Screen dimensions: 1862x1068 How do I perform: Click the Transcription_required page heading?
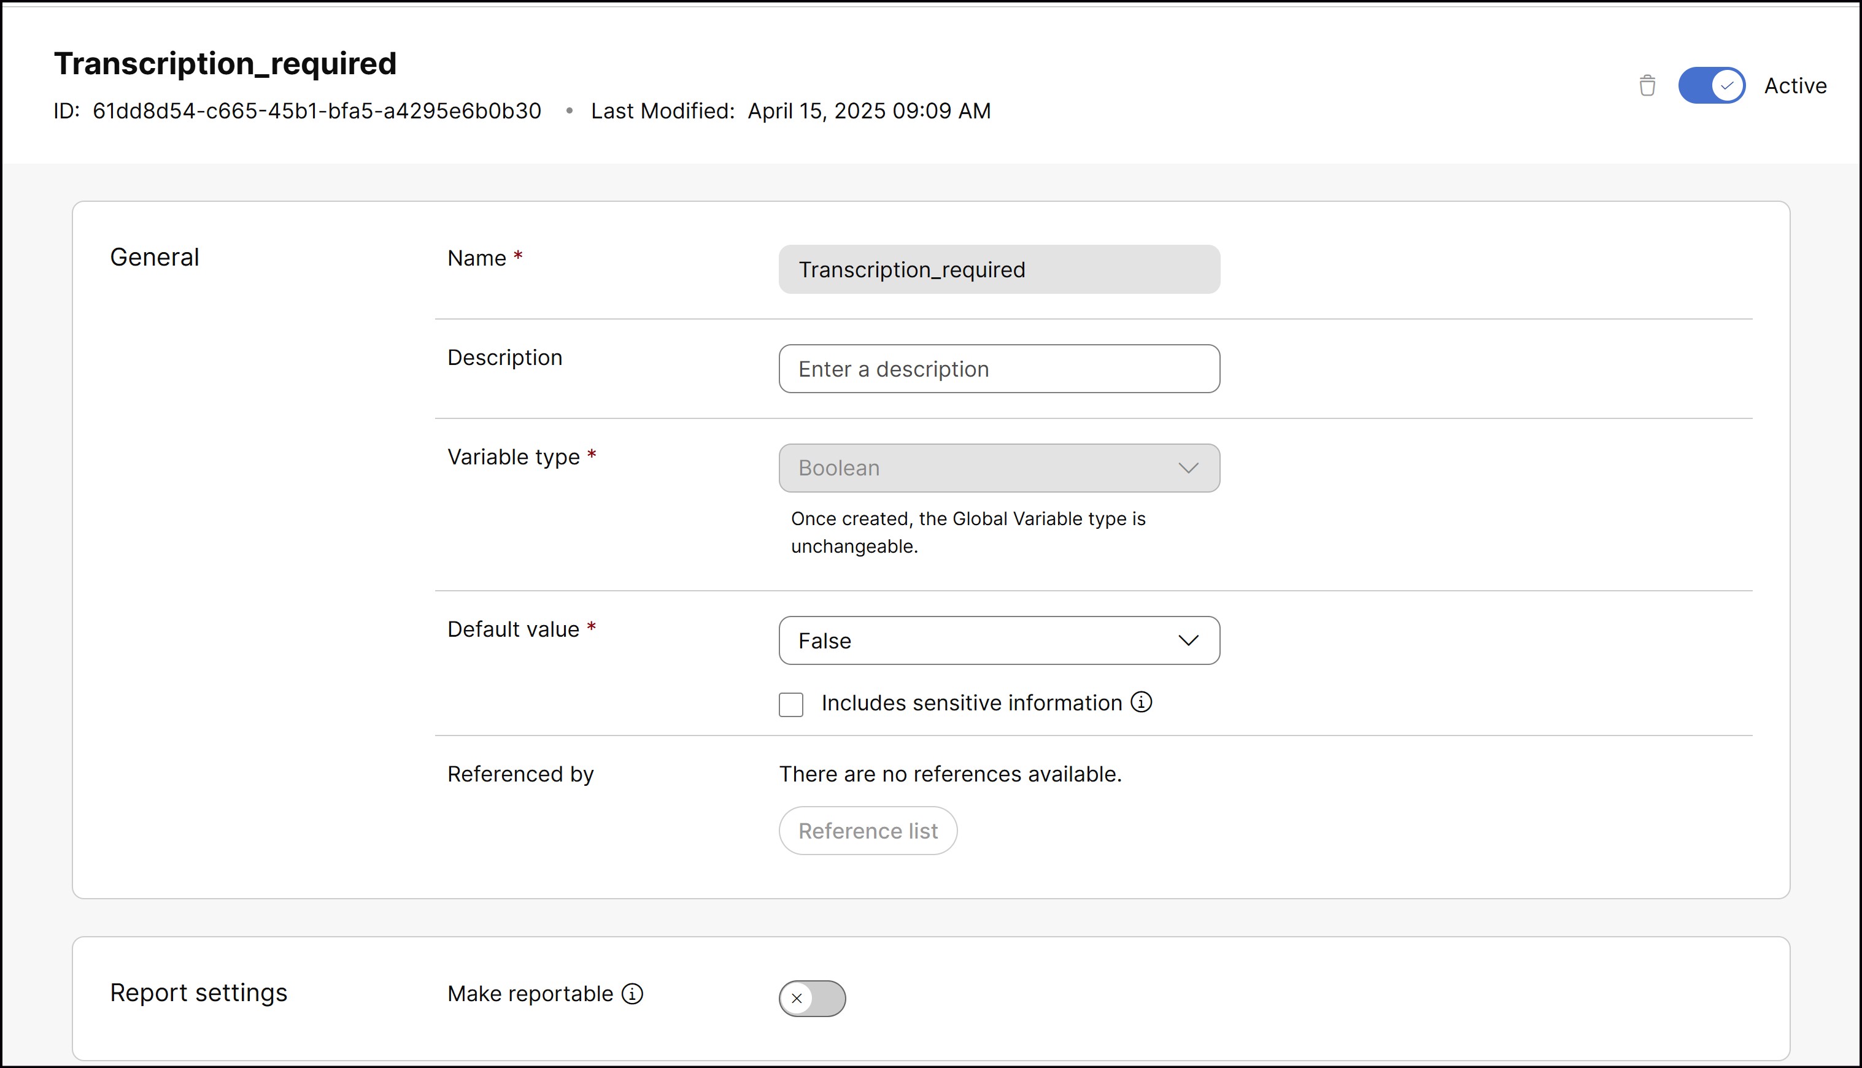tap(225, 64)
